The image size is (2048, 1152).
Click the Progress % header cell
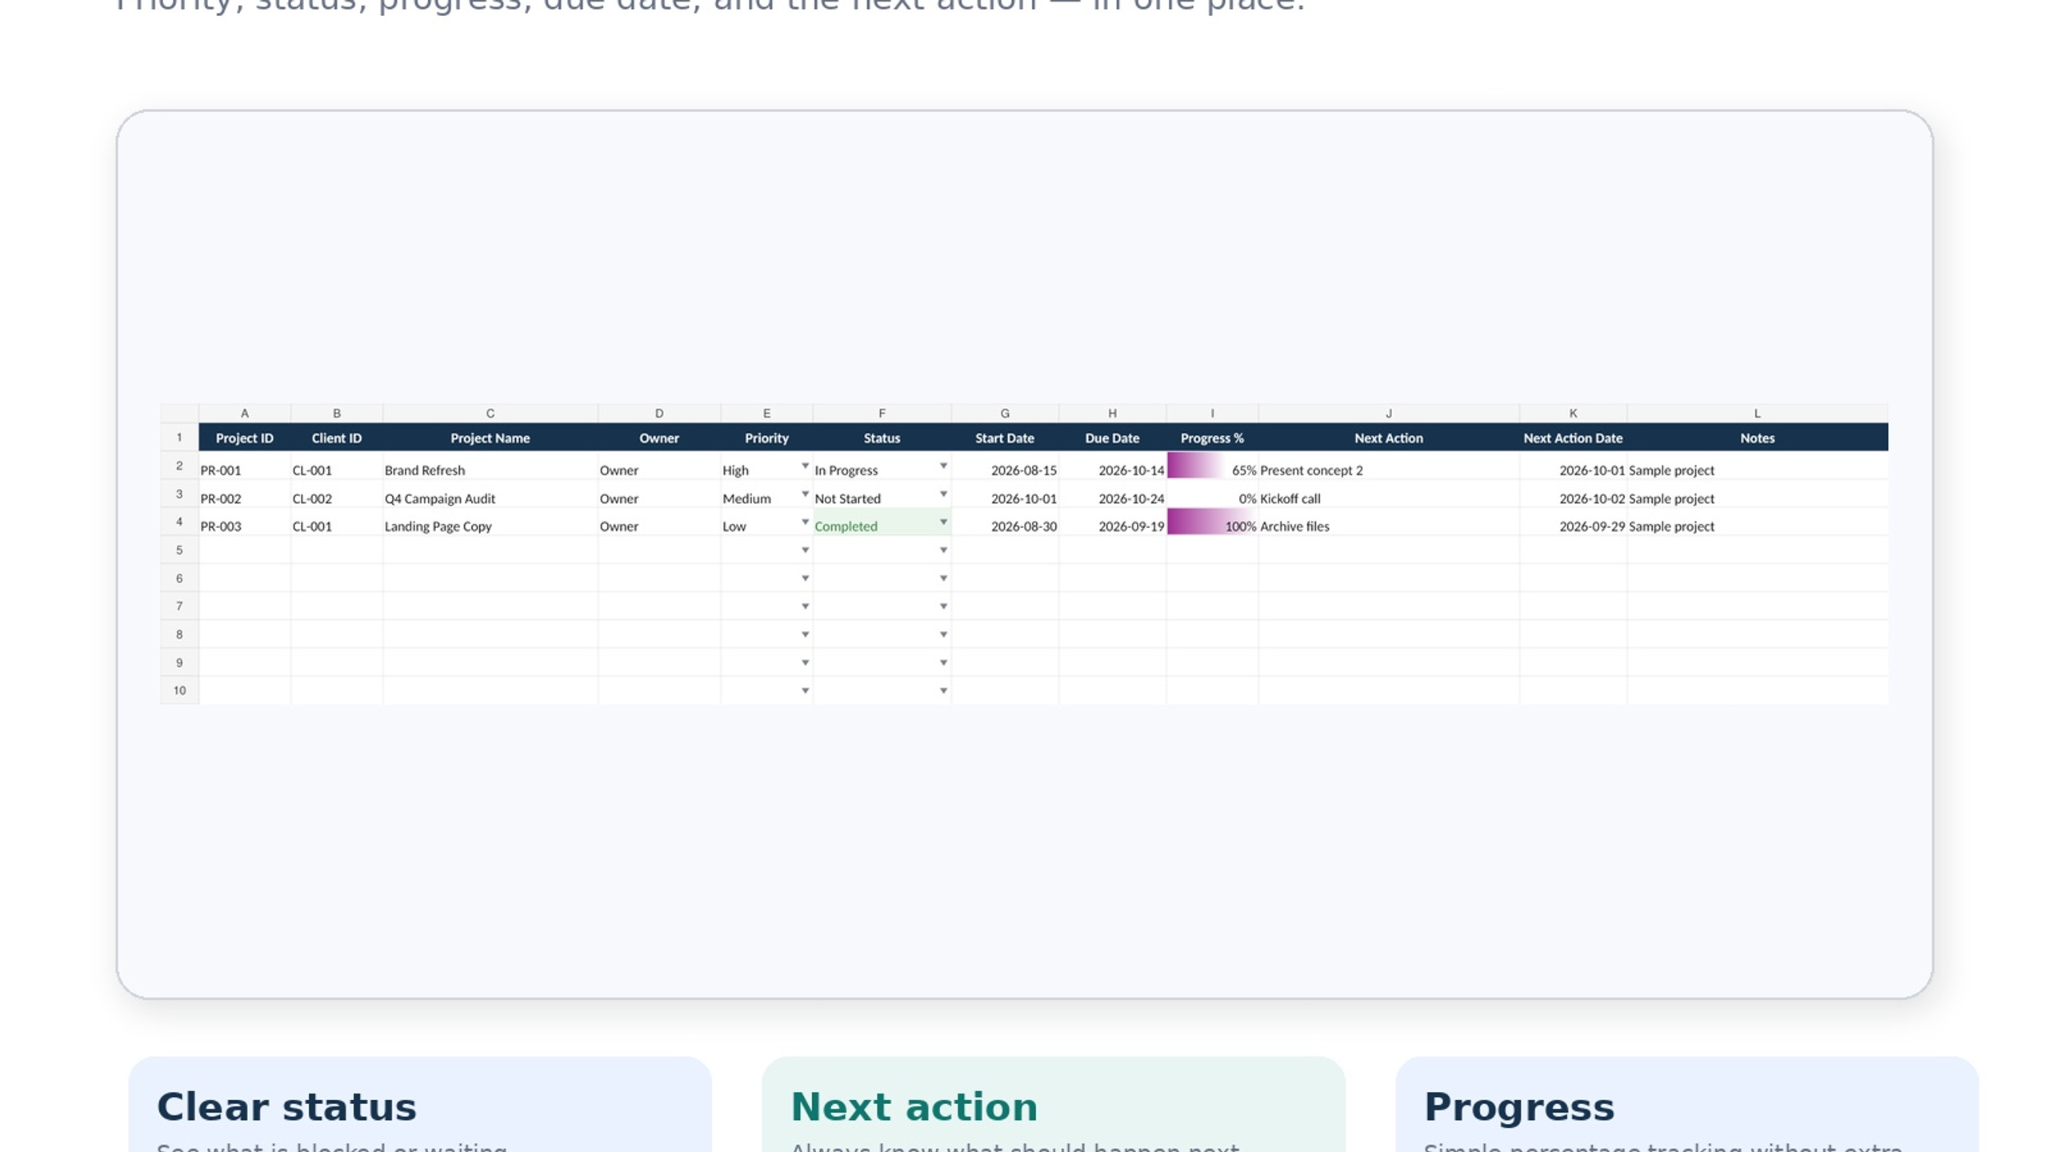coord(1212,438)
